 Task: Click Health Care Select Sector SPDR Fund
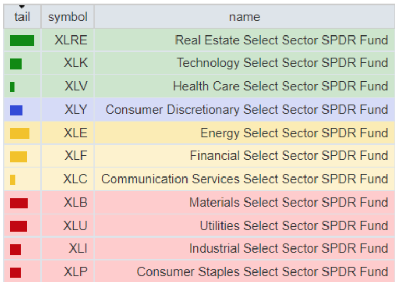pos(280,86)
